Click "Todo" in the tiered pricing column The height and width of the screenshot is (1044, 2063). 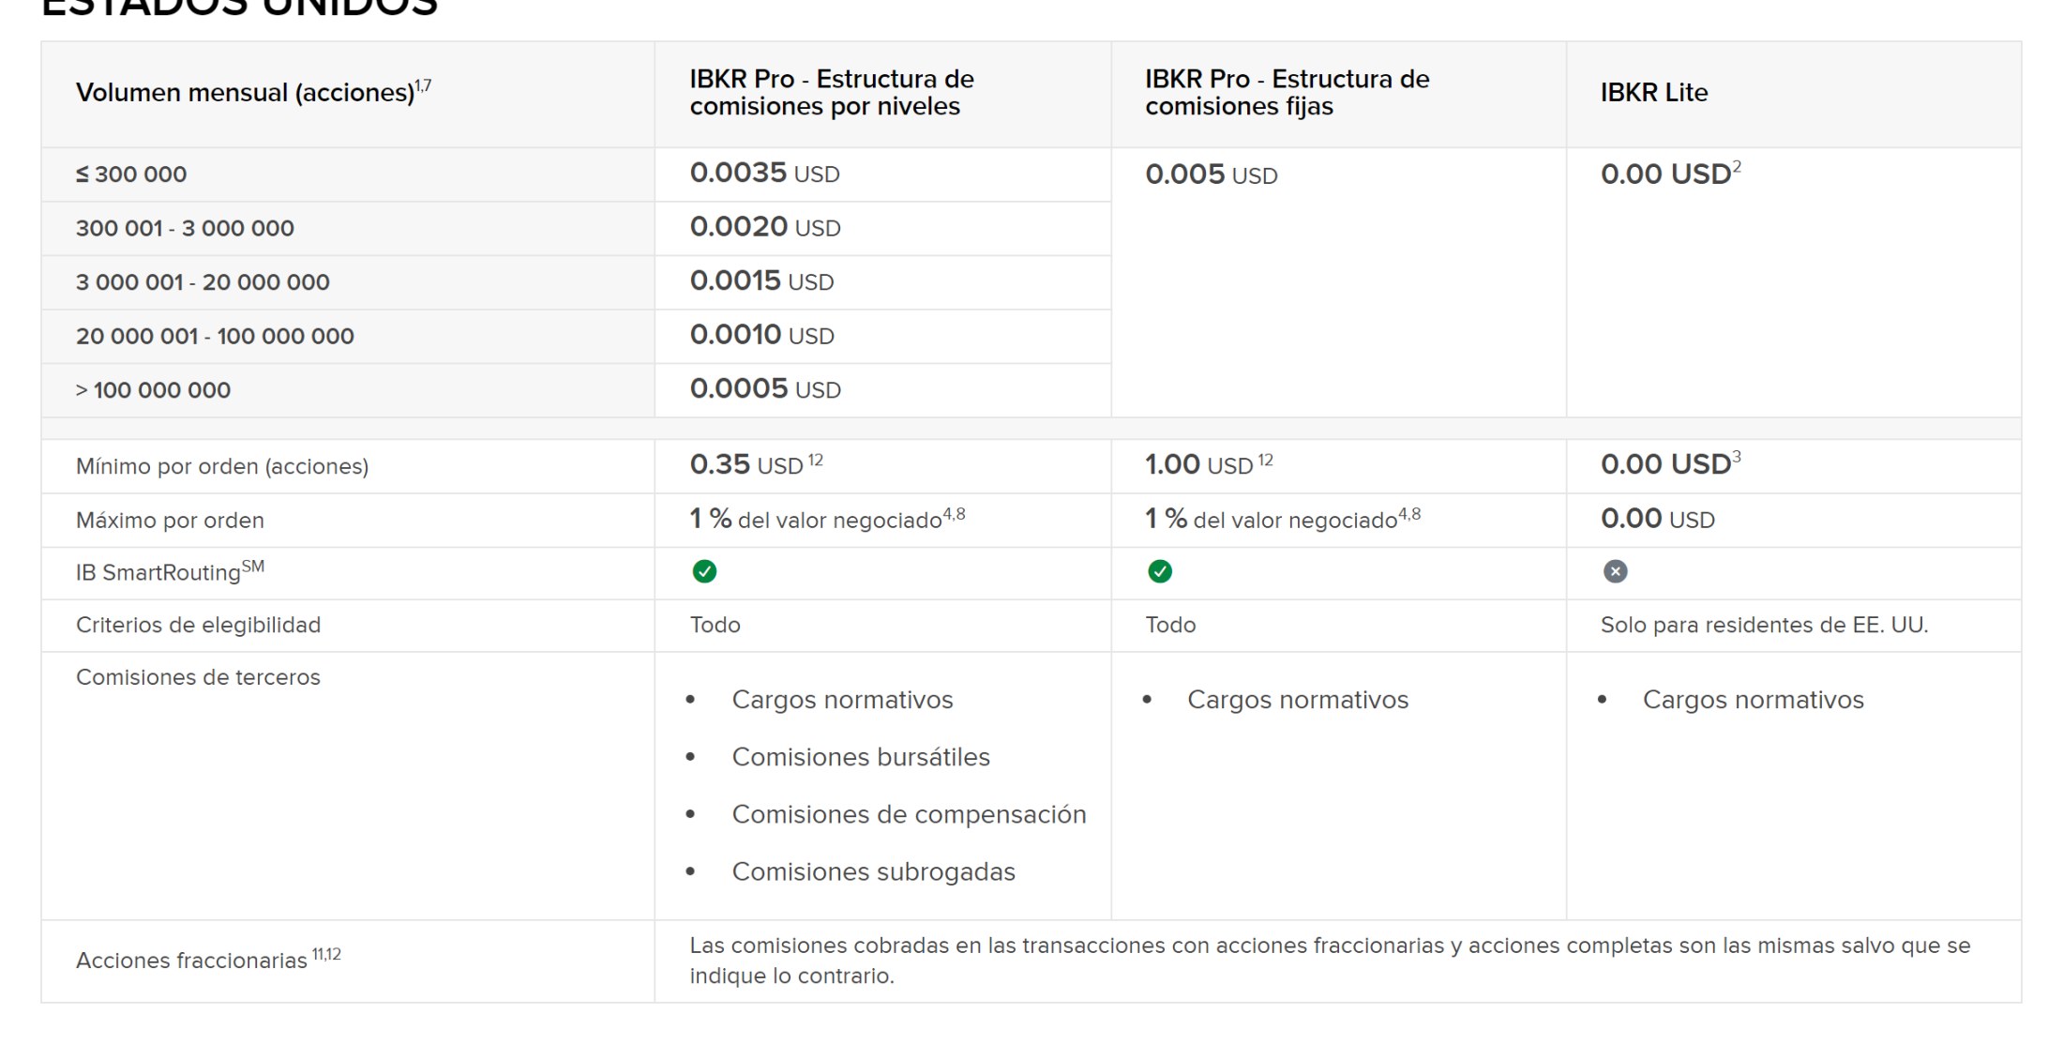coord(715,625)
